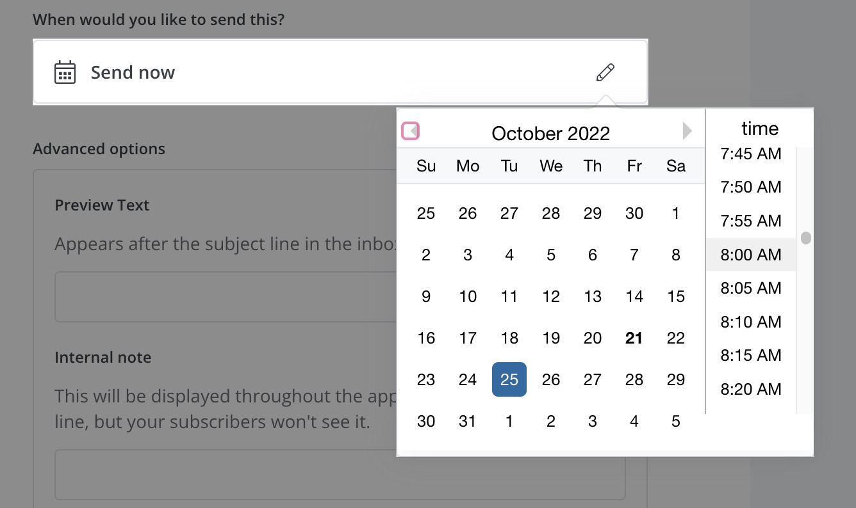Pick 7:55 AM time entry

pyautogui.click(x=751, y=221)
